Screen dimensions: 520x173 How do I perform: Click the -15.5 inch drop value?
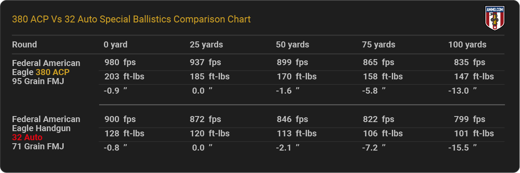[462, 147]
